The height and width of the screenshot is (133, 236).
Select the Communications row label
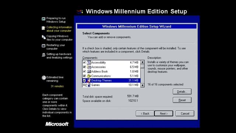101,76
